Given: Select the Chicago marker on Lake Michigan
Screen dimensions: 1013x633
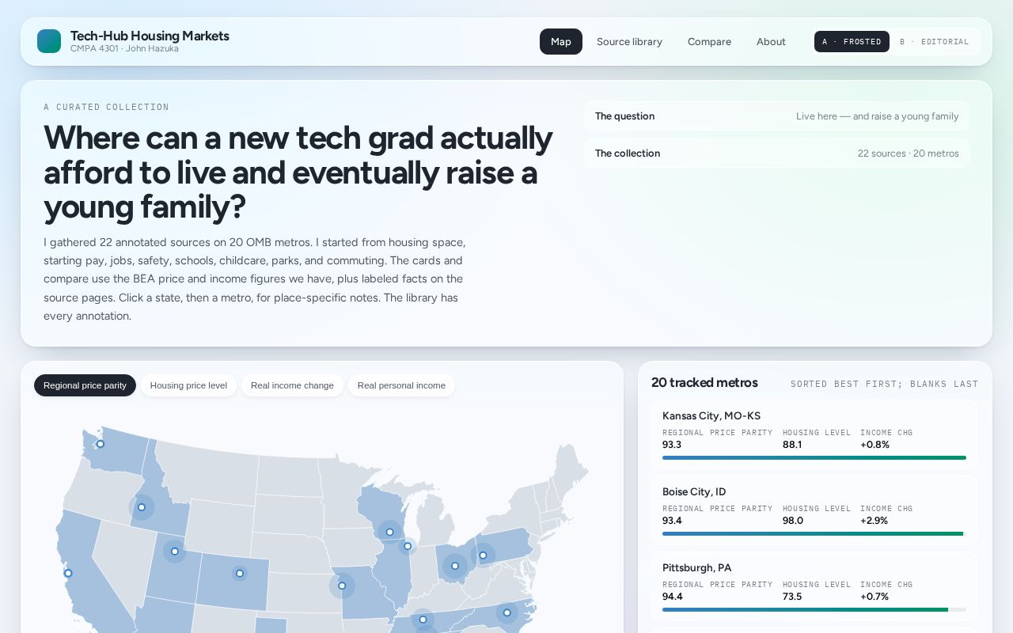Looking at the screenshot, I should (x=408, y=546).
